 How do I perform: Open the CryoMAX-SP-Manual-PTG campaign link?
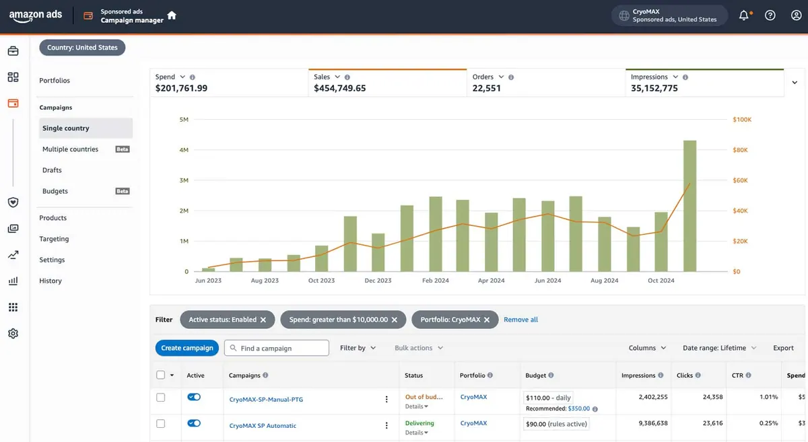pos(266,400)
